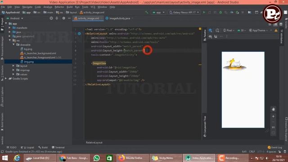
Task: Open the Refactor menu
Action: pos(59,7)
